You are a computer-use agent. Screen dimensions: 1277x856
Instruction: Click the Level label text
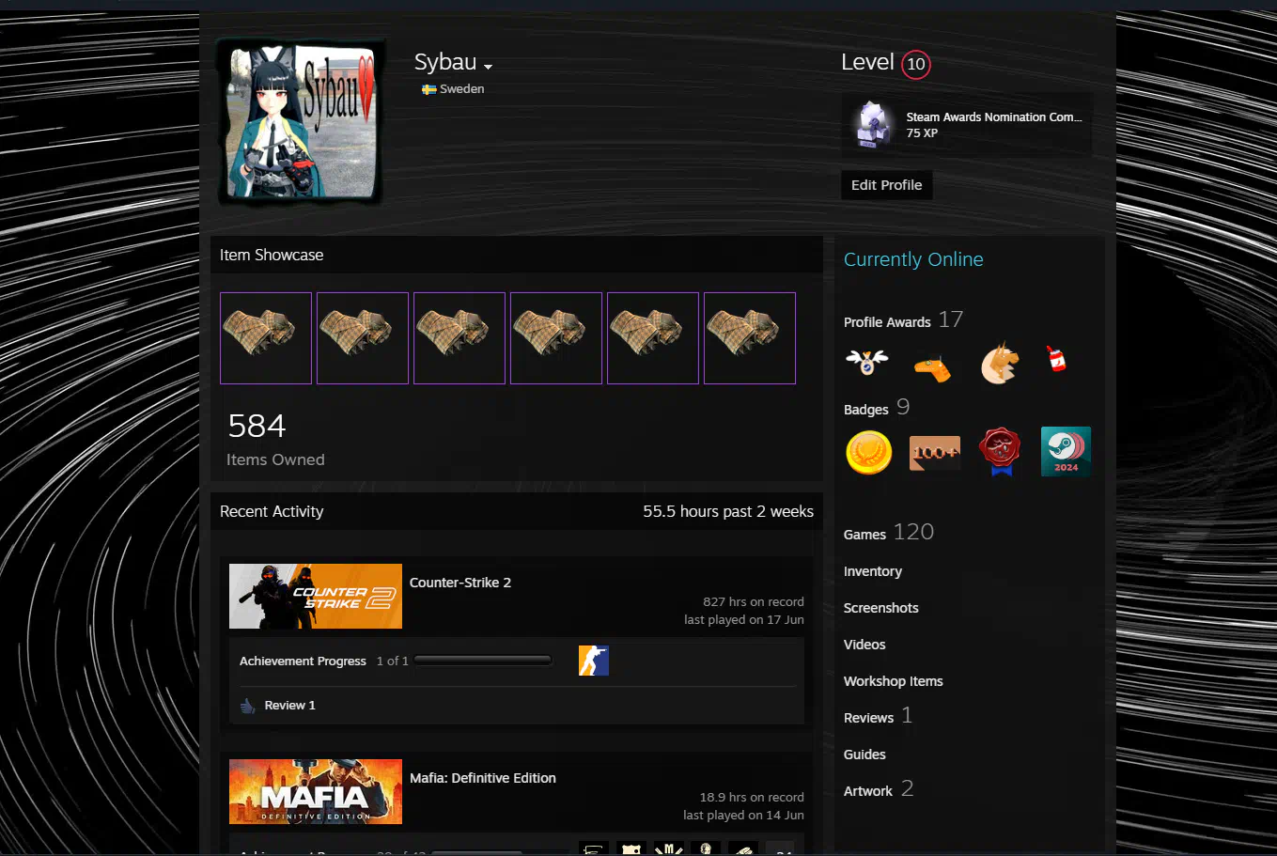pyautogui.click(x=867, y=62)
